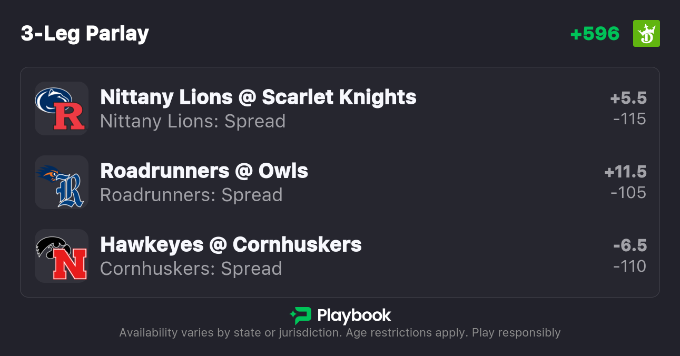Select the +5.5 spread value
This screenshot has width=680, height=356.
(628, 98)
